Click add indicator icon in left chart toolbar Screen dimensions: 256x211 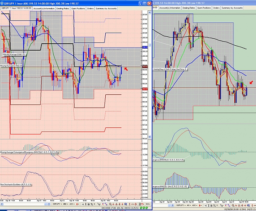tap(103, 204)
